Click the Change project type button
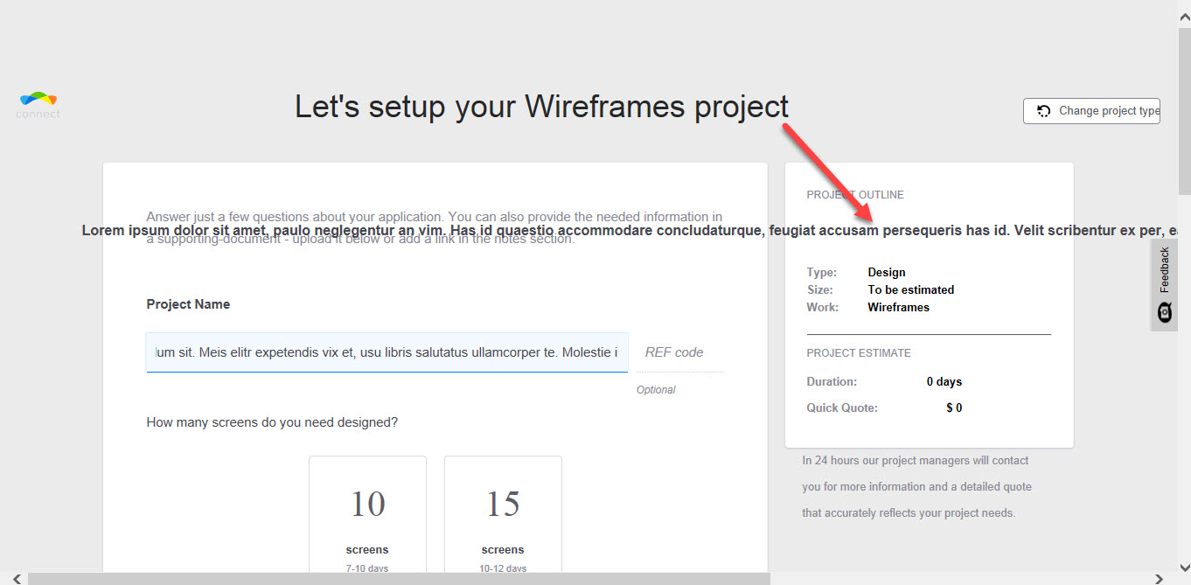Screen dimensions: 1191x585 point(1091,111)
